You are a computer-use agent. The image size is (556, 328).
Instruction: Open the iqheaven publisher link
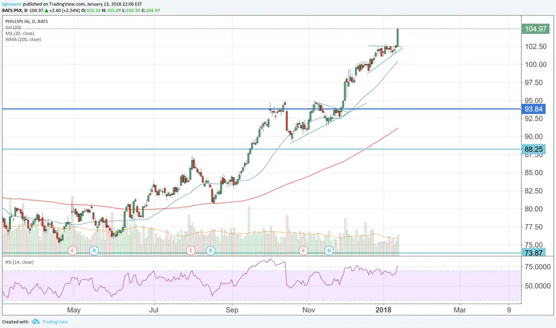[x=12, y=4]
